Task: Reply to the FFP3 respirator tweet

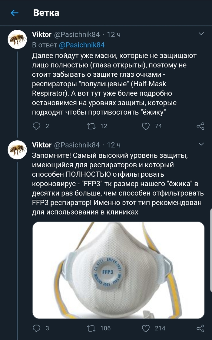Action: 36,328
